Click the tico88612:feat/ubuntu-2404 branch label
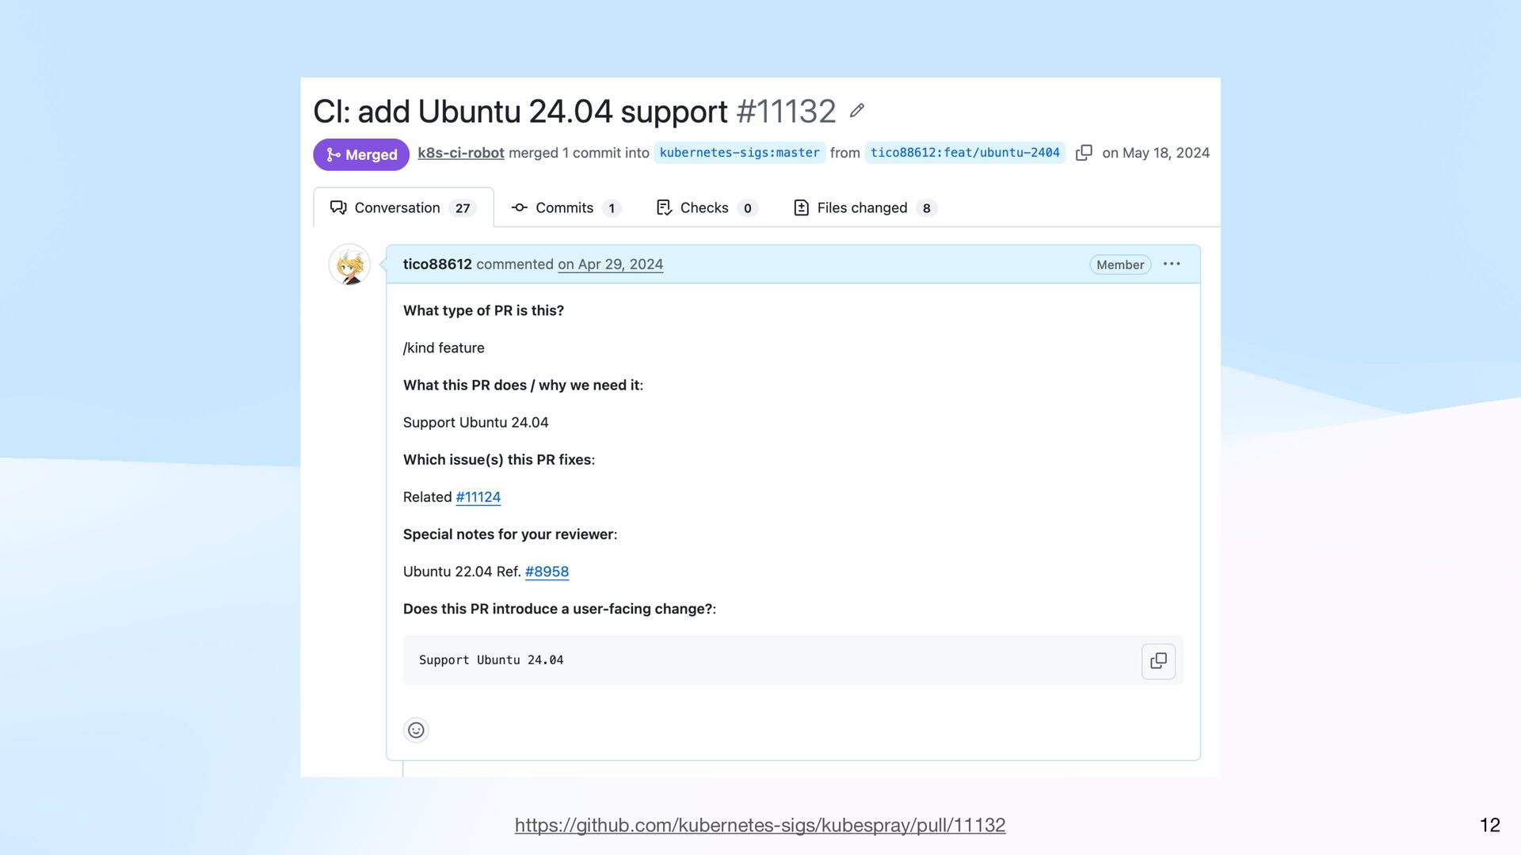The image size is (1521, 855). pos(964,153)
